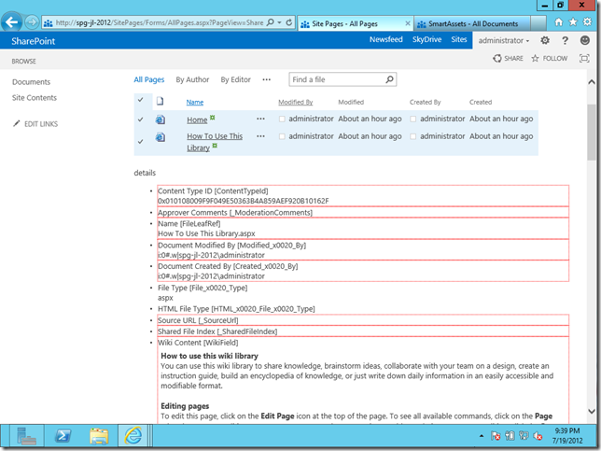
Task: Open File Explorer from the taskbar
Action: pyautogui.click(x=97, y=435)
